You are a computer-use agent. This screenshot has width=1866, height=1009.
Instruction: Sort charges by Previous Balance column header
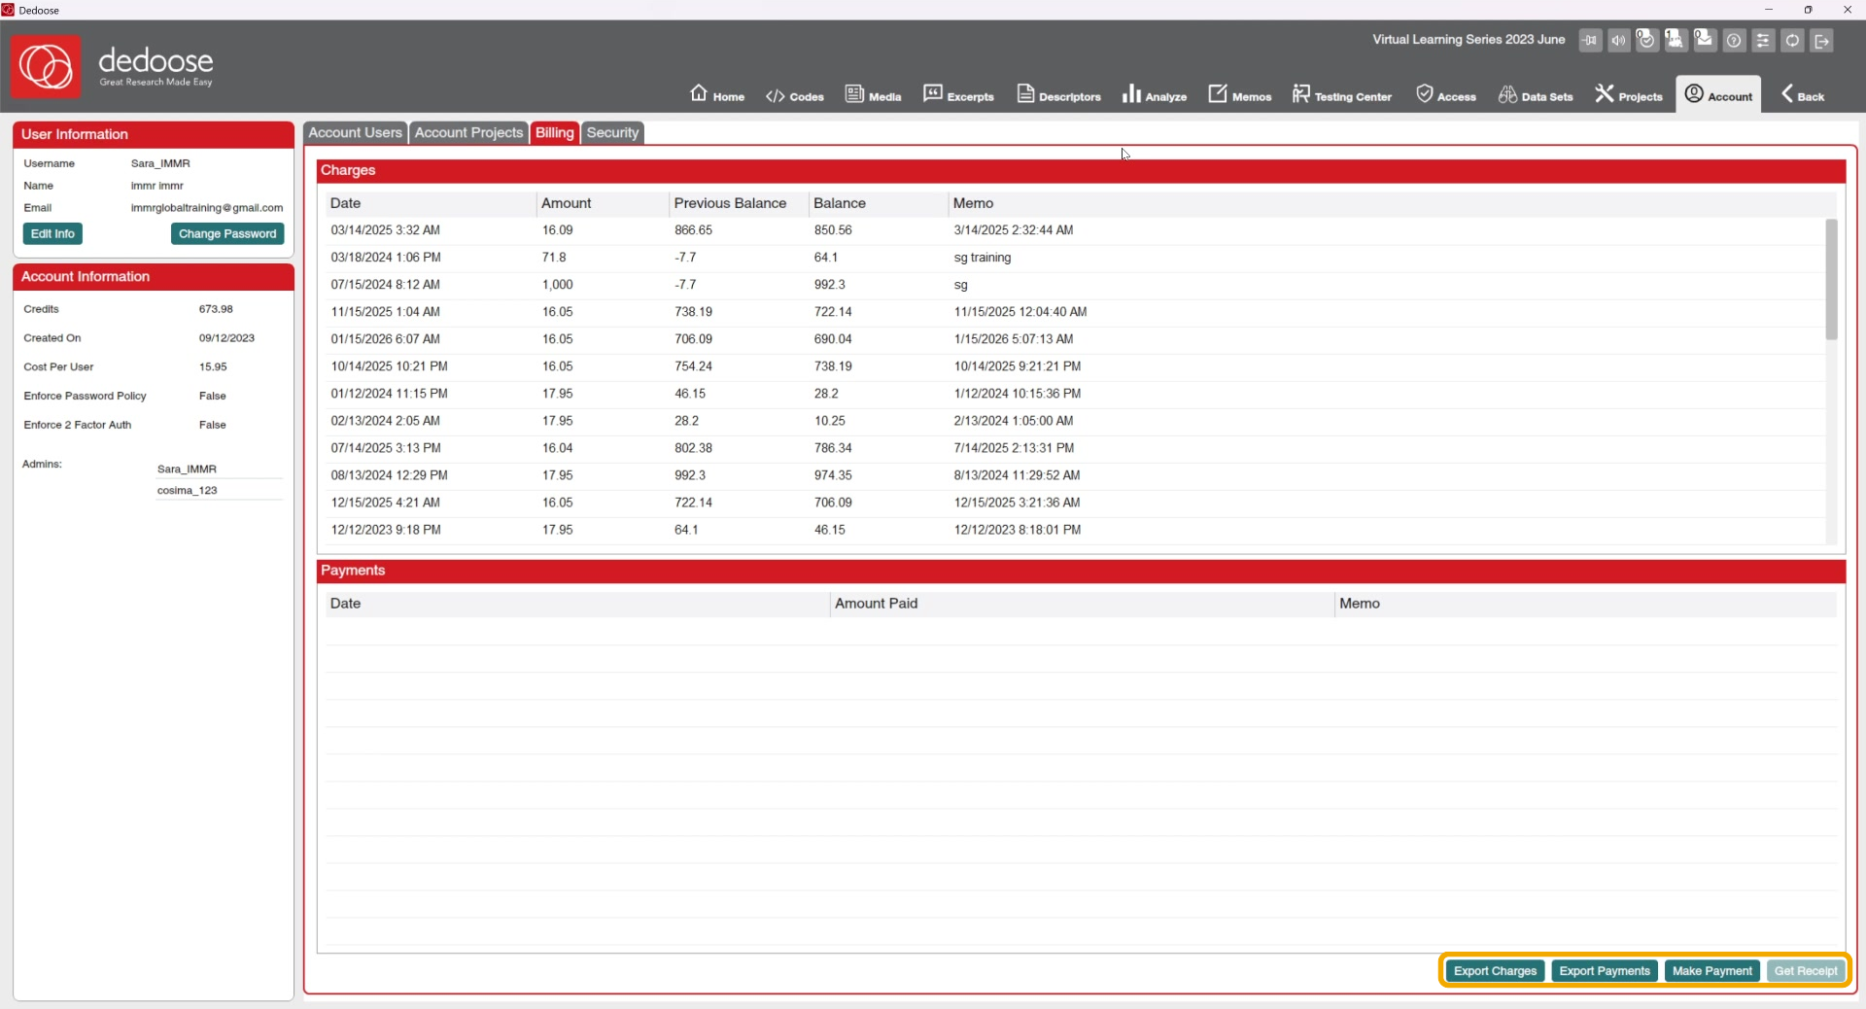click(739, 203)
